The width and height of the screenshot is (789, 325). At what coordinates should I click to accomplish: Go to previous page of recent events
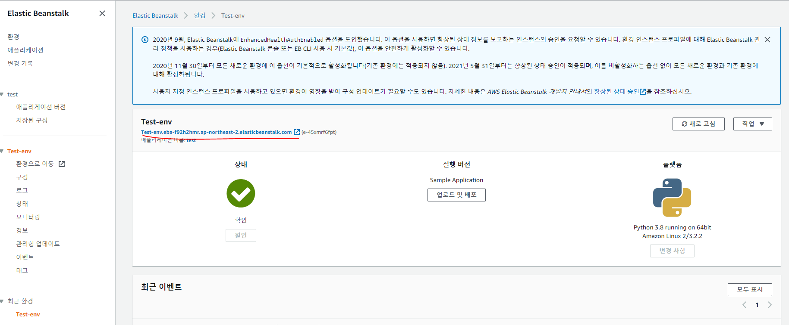(x=744, y=305)
